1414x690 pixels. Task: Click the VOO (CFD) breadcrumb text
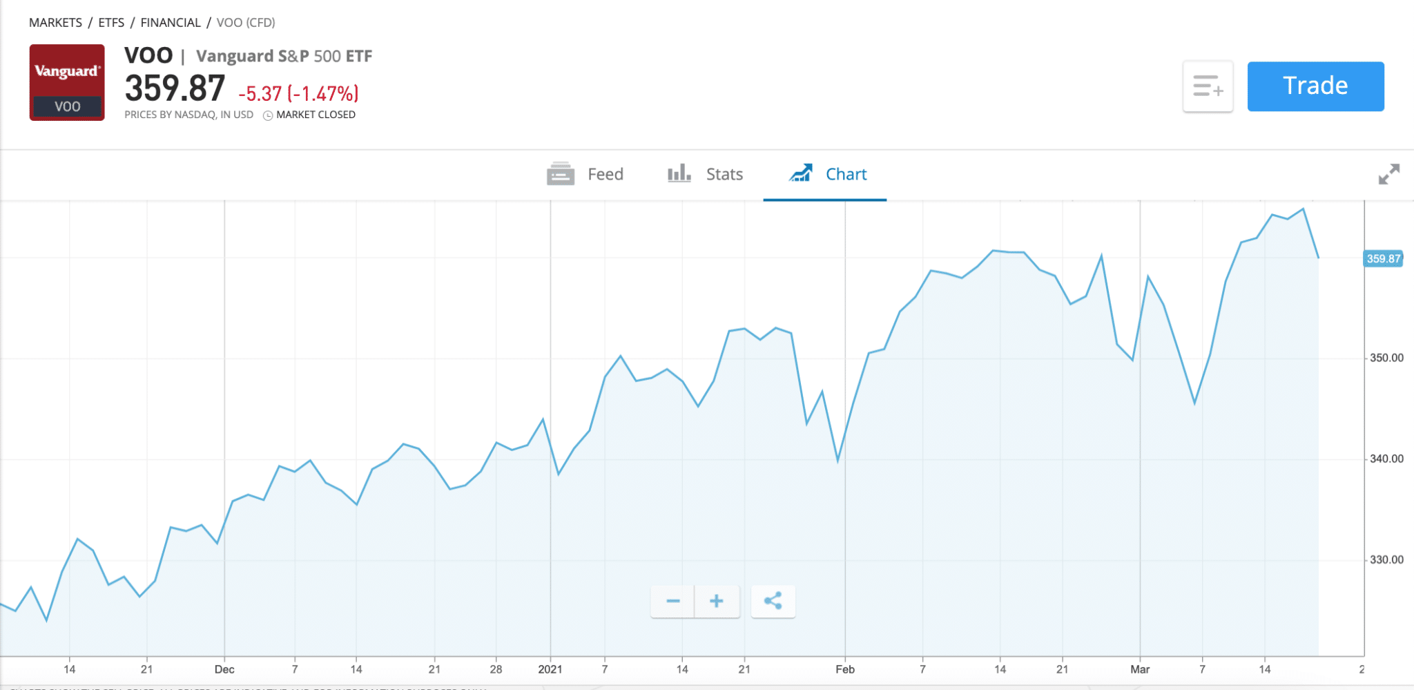point(246,23)
